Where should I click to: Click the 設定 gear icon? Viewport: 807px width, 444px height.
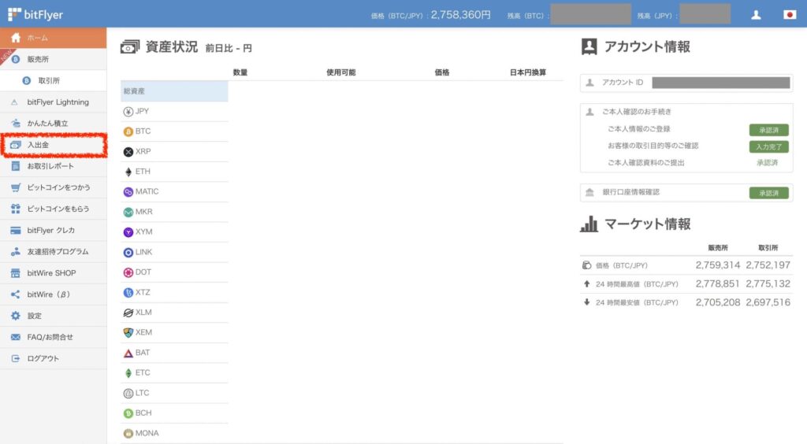coord(16,316)
